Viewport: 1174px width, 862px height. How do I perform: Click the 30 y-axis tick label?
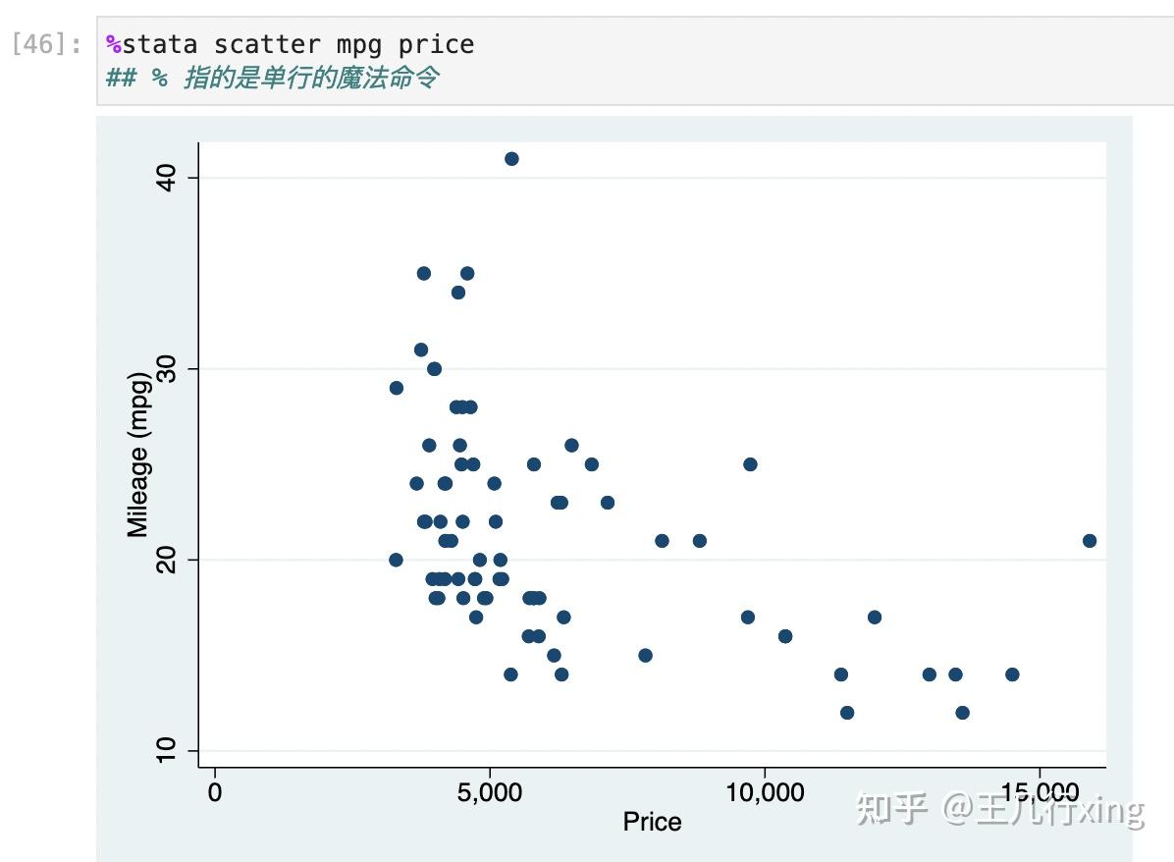point(164,369)
